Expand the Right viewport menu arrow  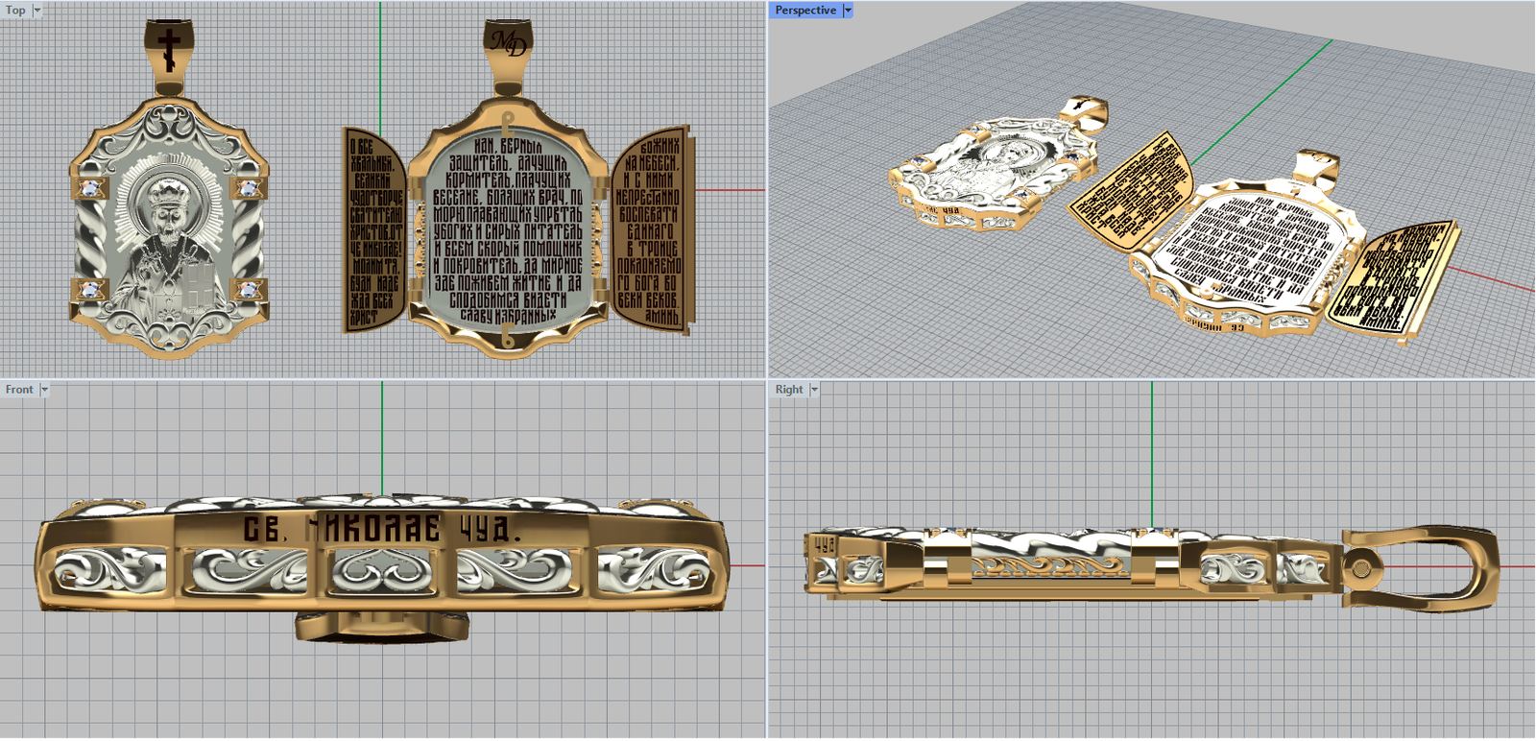[x=814, y=390]
